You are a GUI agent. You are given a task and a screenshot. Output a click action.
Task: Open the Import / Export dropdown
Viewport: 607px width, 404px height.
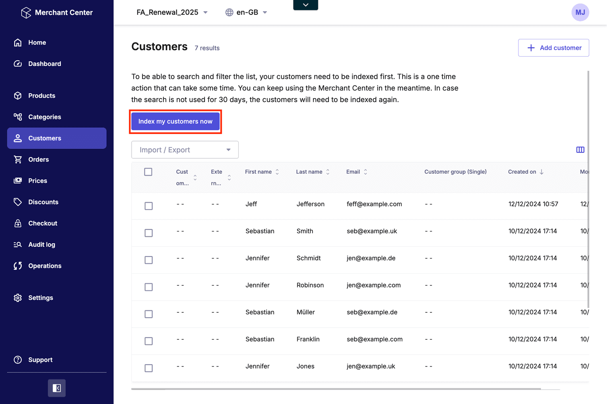point(185,150)
